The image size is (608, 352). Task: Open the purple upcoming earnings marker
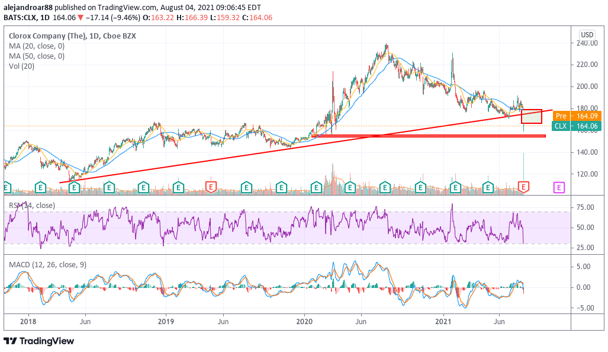[x=559, y=187]
